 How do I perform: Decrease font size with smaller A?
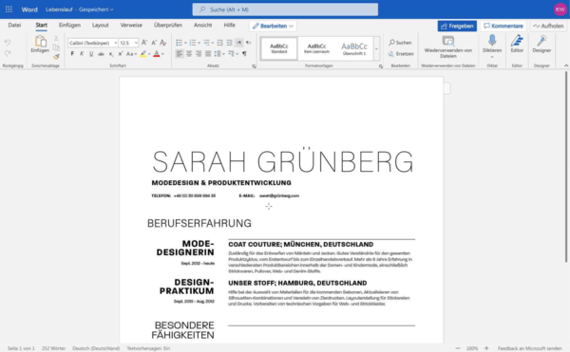(154, 43)
